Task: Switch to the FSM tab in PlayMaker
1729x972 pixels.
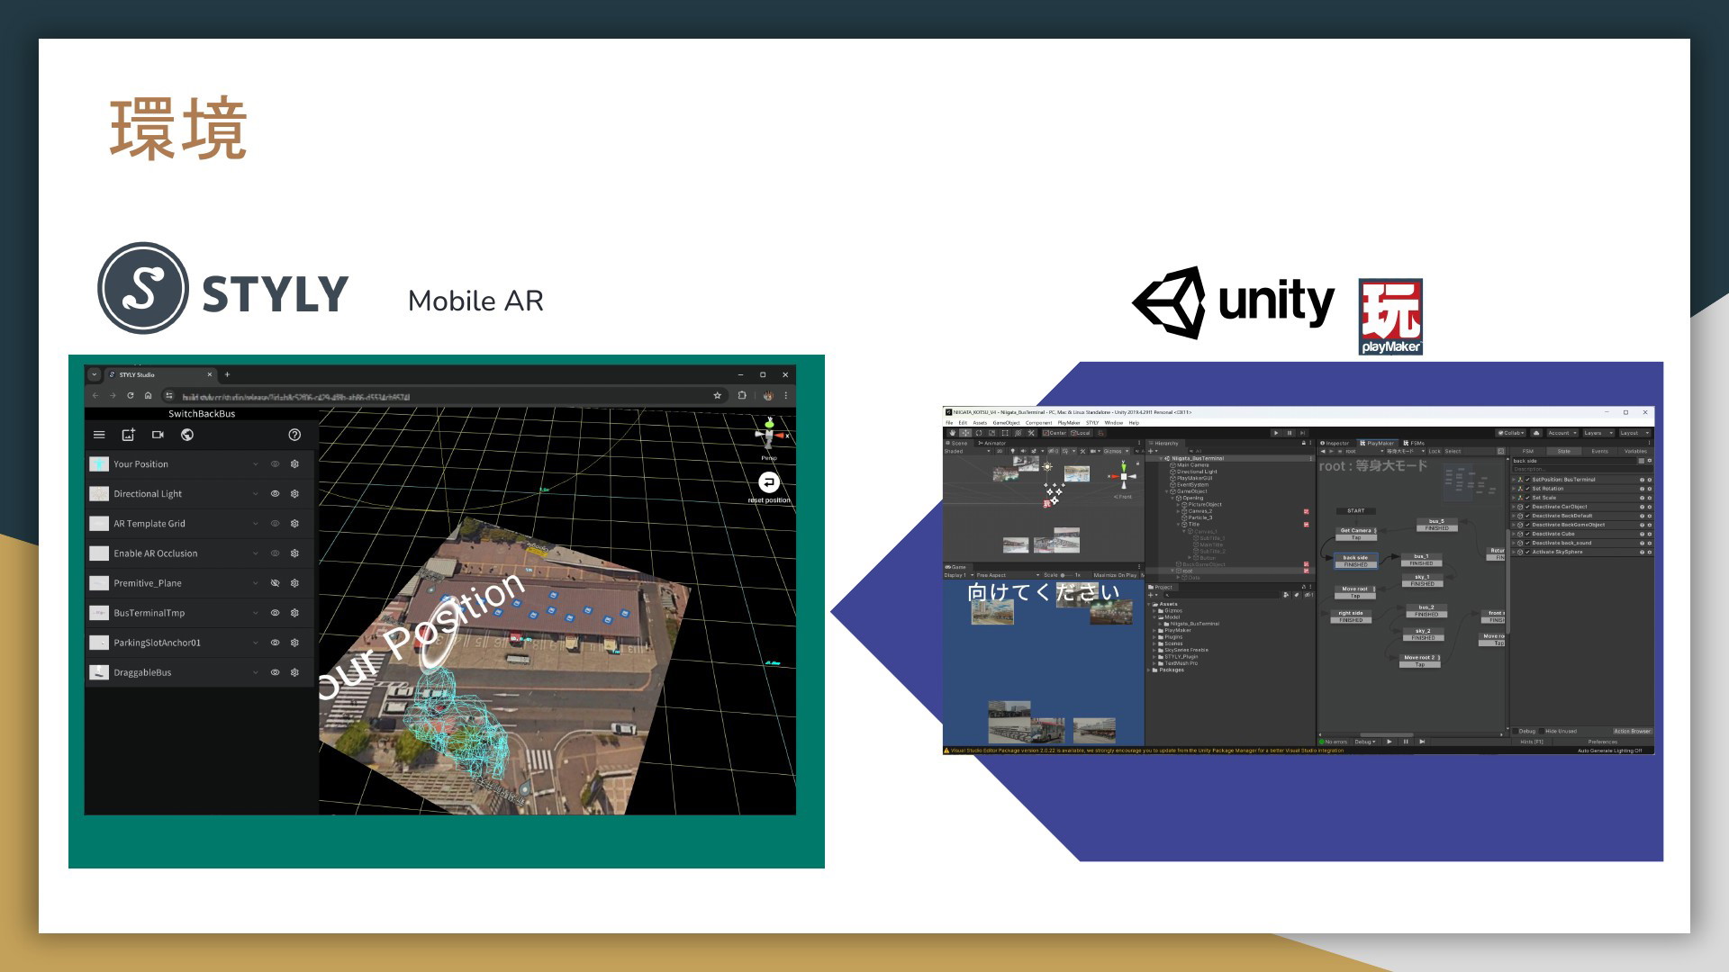Action: coord(1527,451)
